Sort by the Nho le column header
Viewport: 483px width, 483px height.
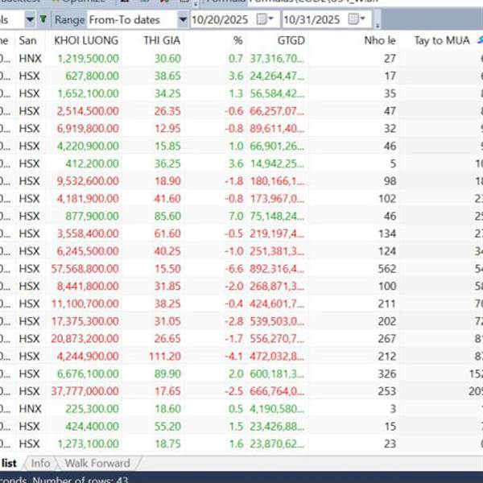click(x=380, y=40)
